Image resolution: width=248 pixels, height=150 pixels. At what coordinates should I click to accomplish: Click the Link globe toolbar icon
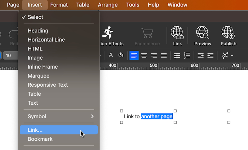coord(177,33)
